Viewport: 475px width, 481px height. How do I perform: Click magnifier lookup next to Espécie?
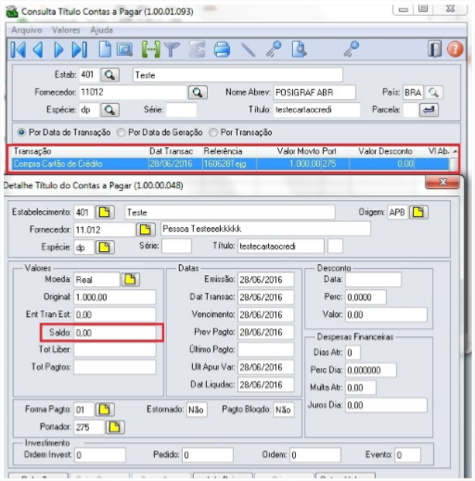tap(110, 109)
